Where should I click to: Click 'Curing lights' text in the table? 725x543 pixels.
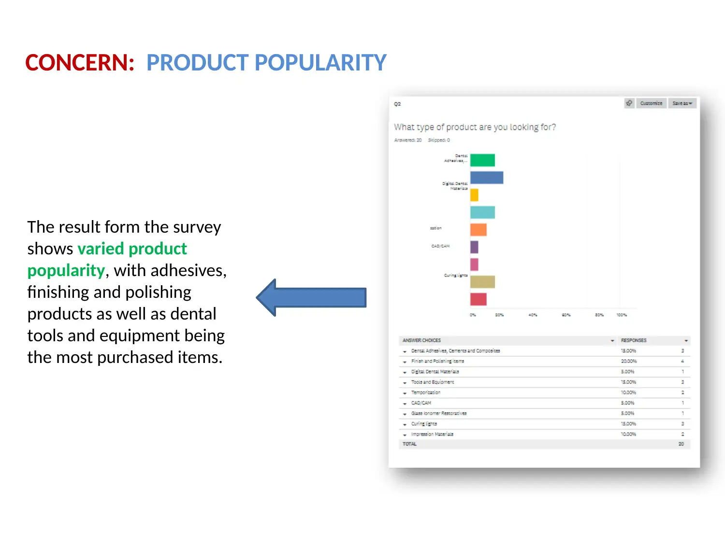pyautogui.click(x=424, y=424)
